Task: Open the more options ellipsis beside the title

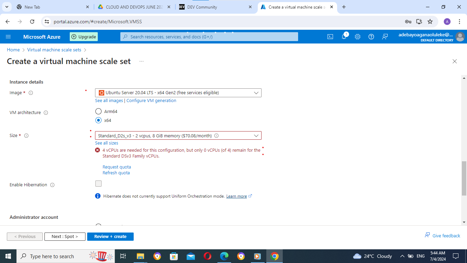Action: pyautogui.click(x=142, y=61)
